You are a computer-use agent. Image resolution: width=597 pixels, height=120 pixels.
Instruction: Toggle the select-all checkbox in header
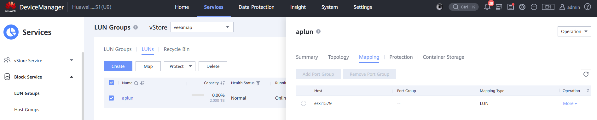(111, 83)
